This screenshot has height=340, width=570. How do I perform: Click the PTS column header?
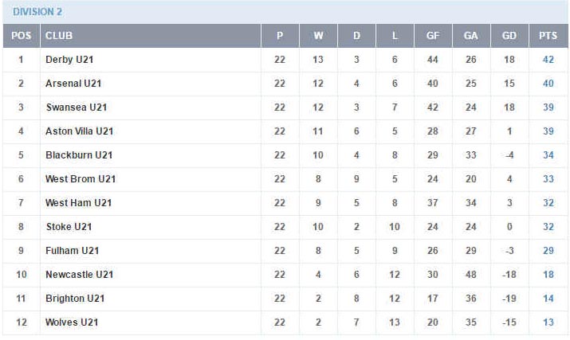548,36
